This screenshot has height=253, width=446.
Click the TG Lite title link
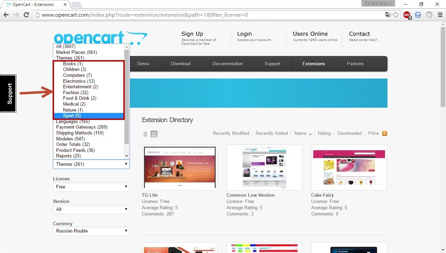pyautogui.click(x=150, y=195)
